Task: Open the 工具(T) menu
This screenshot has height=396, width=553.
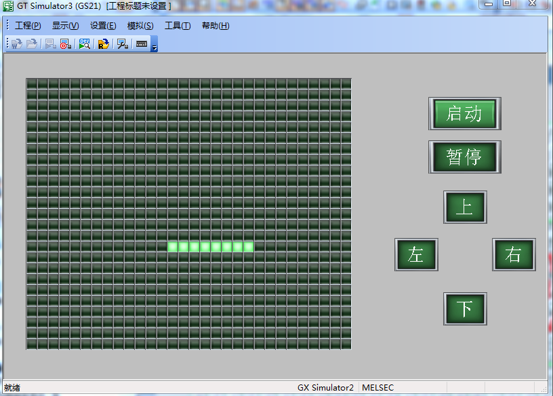Action: (178, 26)
